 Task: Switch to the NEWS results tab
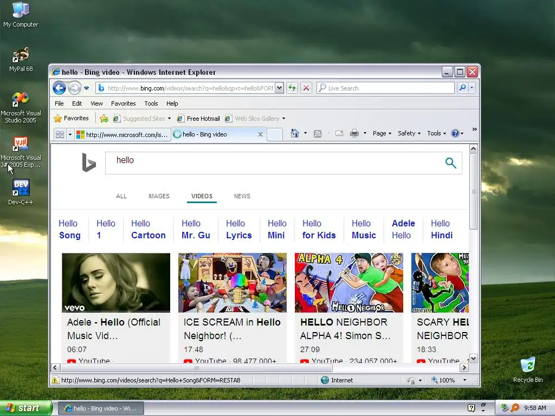(242, 196)
